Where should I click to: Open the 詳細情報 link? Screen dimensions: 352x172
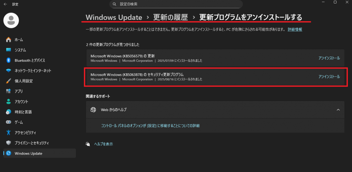click(295, 29)
